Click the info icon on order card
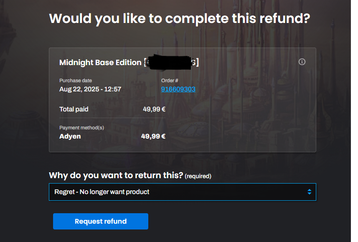Image resolution: width=358 pixels, height=242 pixels. click(302, 62)
